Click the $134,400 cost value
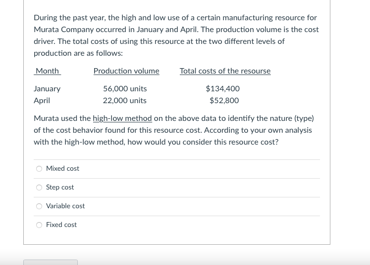 pos(222,89)
